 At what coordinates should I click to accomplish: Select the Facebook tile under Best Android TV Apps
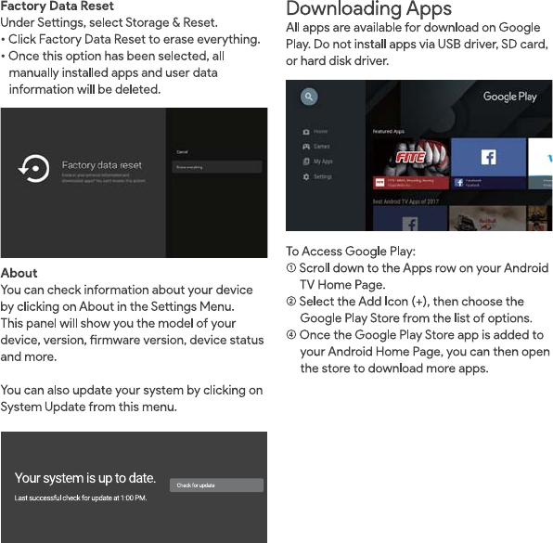[410, 218]
